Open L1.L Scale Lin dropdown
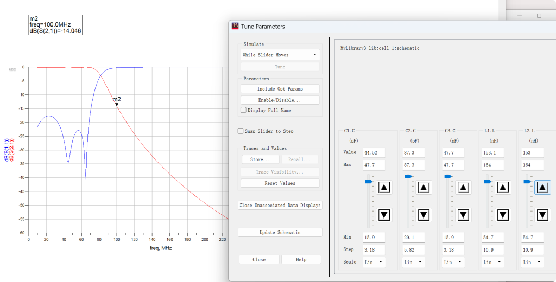The height and width of the screenshot is (282, 556). pos(493,262)
